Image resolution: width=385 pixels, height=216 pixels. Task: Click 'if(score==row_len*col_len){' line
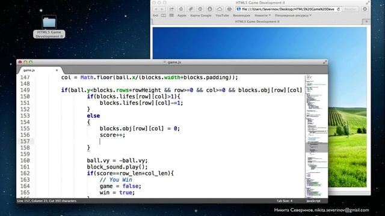click(130, 173)
